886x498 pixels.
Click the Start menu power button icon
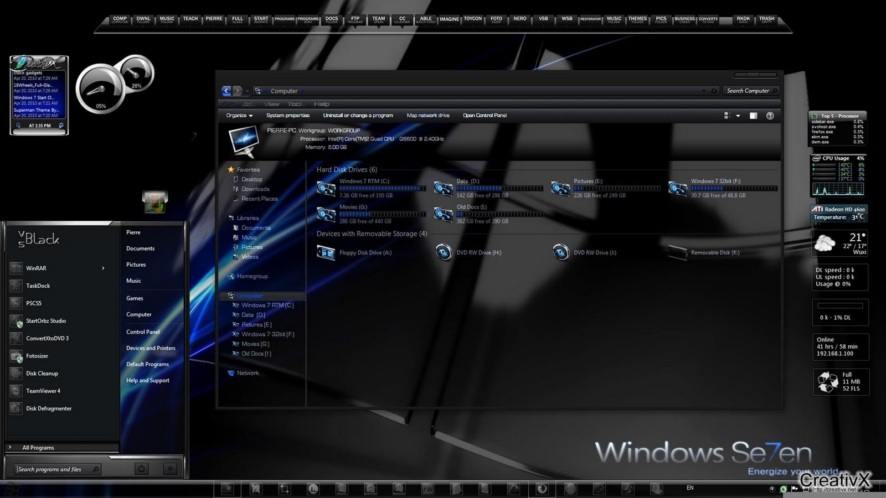click(x=142, y=469)
